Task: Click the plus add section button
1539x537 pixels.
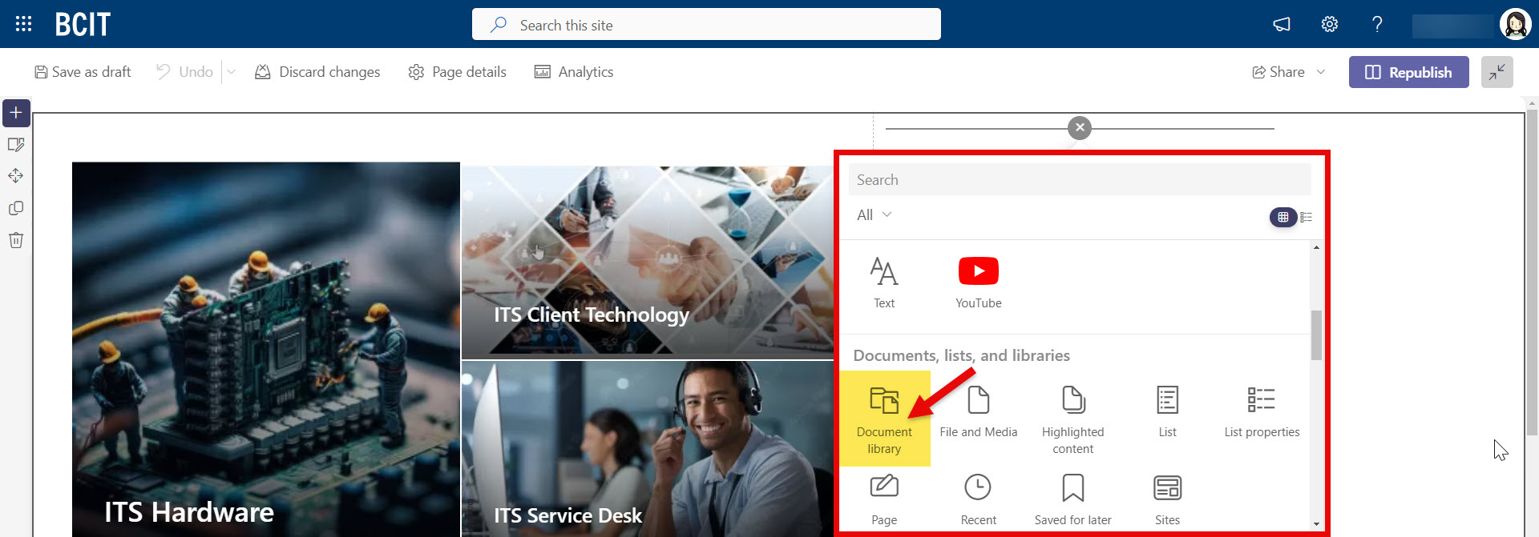Action: click(x=16, y=113)
